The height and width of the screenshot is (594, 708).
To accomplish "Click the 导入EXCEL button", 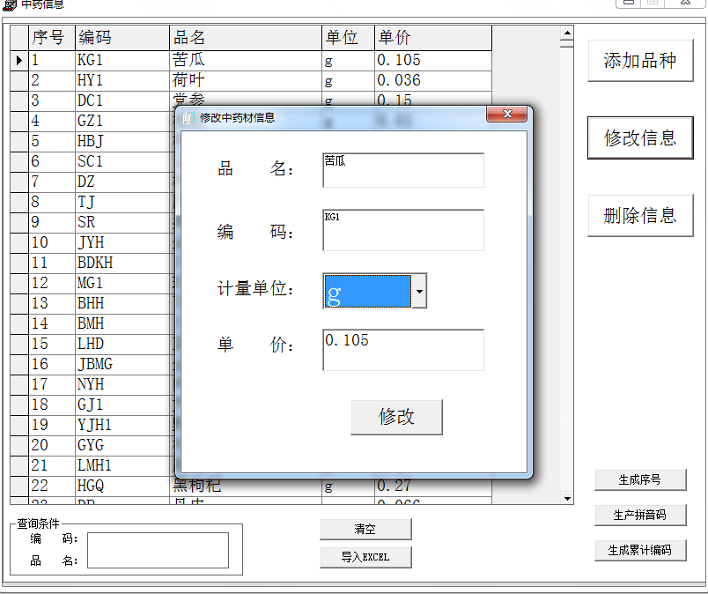I will point(365,557).
